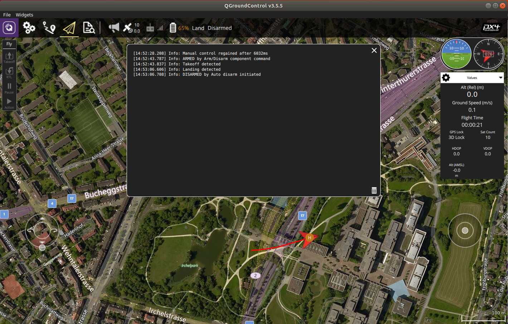Click the battery status icon
This screenshot has height=324, width=508.
tap(173, 28)
